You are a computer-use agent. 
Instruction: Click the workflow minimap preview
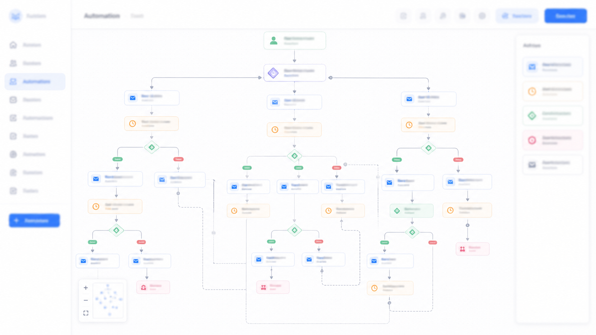(x=108, y=300)
